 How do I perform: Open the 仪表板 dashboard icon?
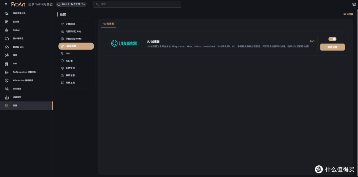(7, 22)
